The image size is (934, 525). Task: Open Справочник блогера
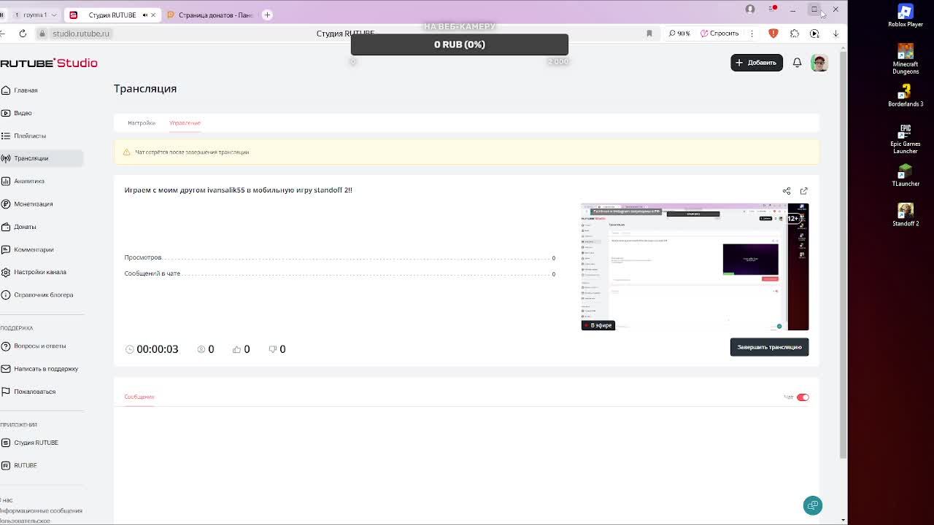37,295
